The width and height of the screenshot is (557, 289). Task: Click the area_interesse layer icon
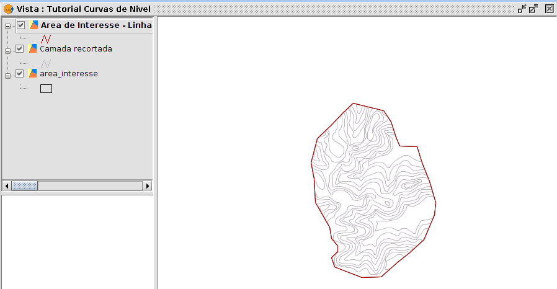[x=33, y=74]
